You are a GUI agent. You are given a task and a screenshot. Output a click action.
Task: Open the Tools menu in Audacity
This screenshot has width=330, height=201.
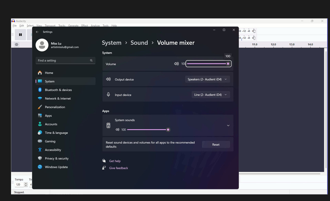[105, 26]
